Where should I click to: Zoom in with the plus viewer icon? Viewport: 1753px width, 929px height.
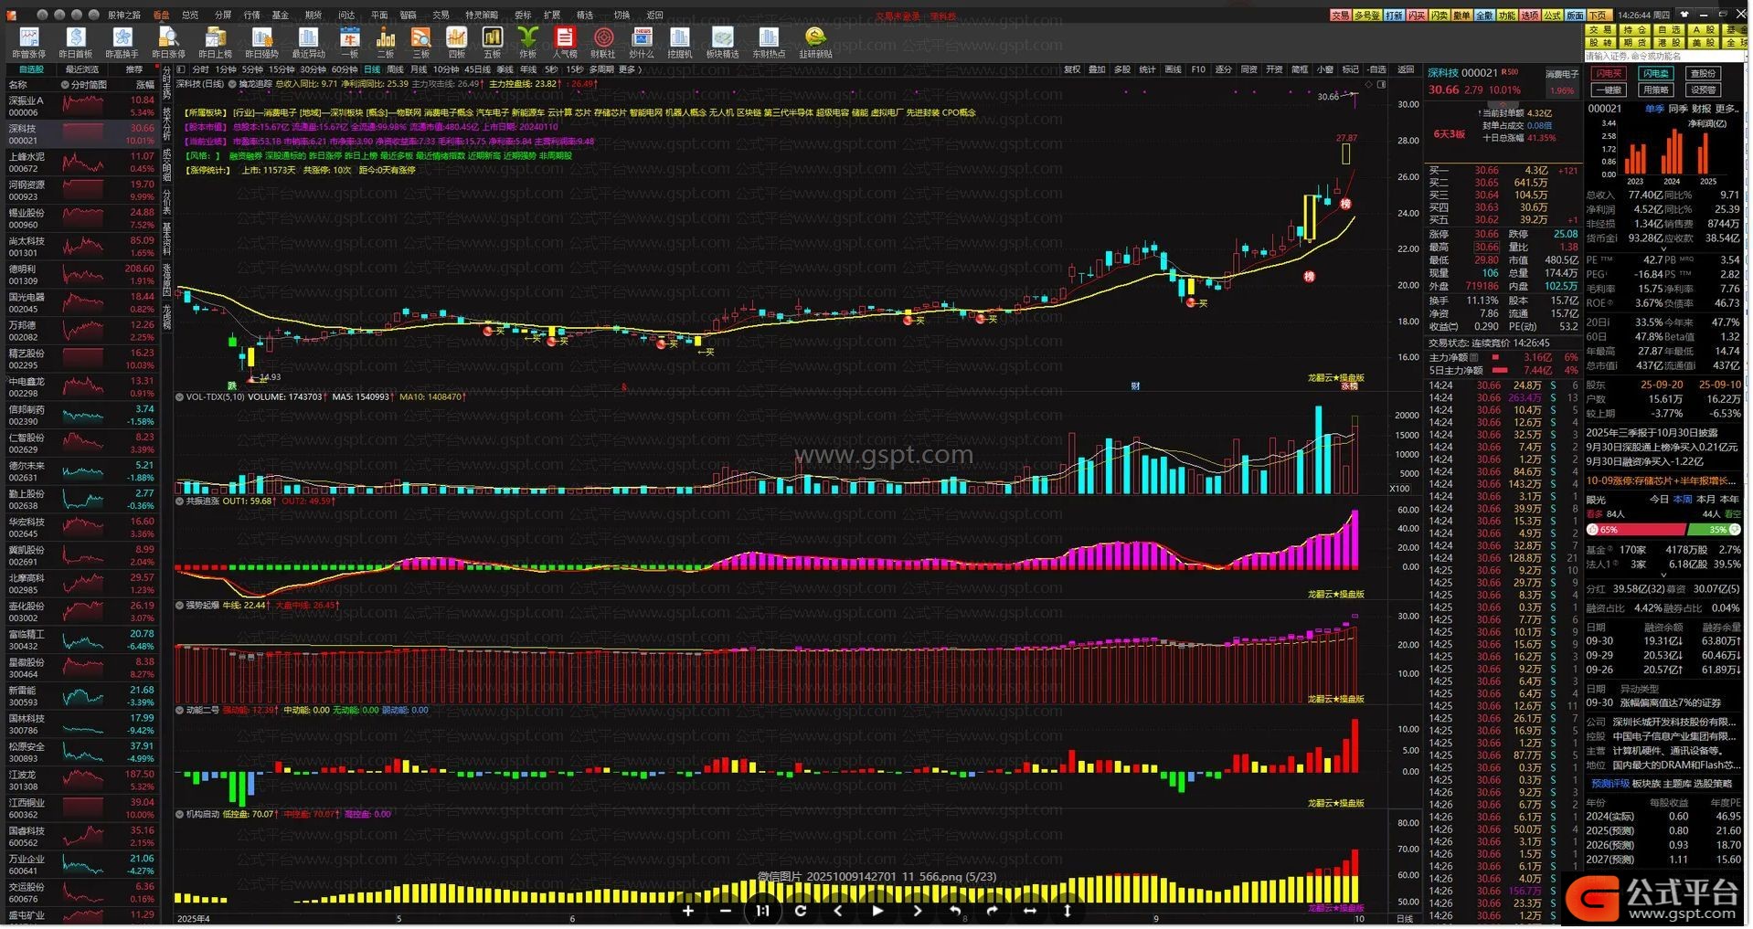(687, 911)
